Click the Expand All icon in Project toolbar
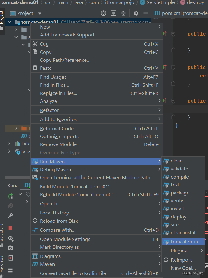Viewport: 208px width, 278px height. (113, 13)
